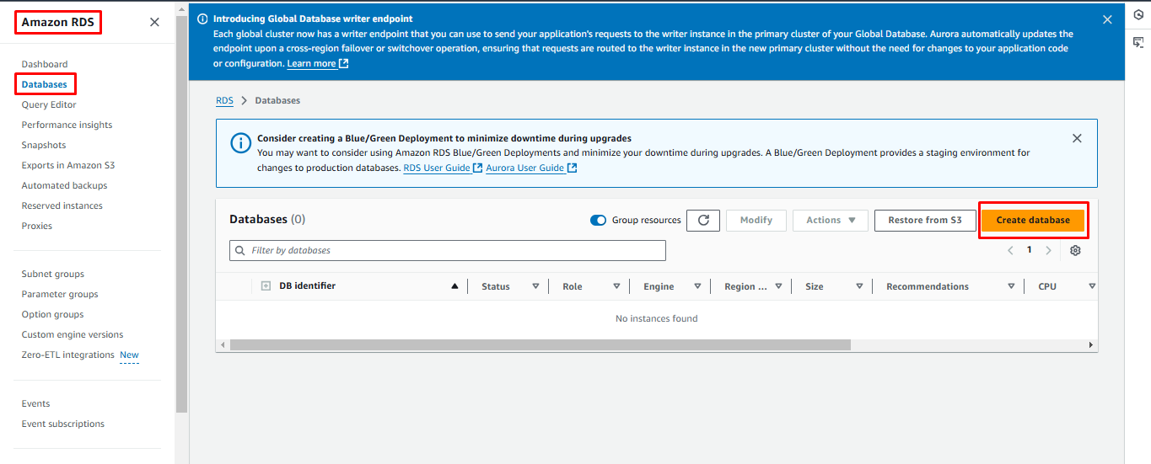Click the Create database button

(1033, 221)
